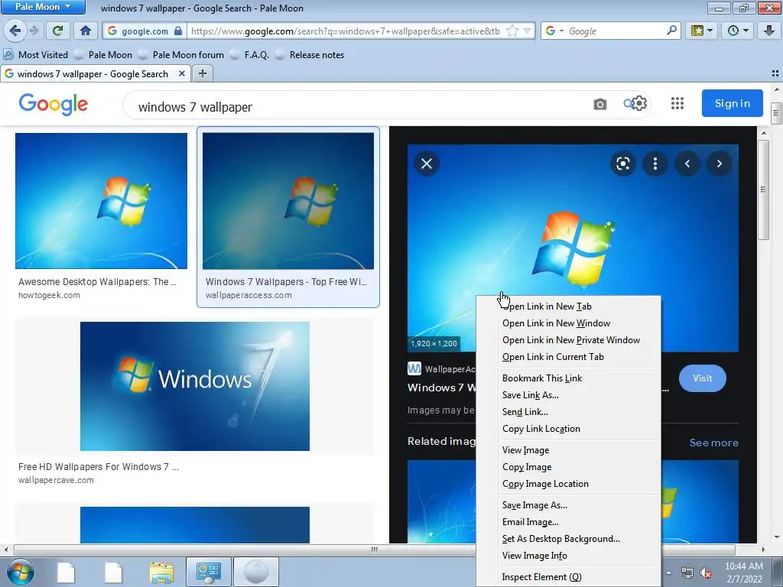The height and width of the screenshot is (587, 783).
Task: Open the F.A.Q. bookmark
Action: (250, 55)
